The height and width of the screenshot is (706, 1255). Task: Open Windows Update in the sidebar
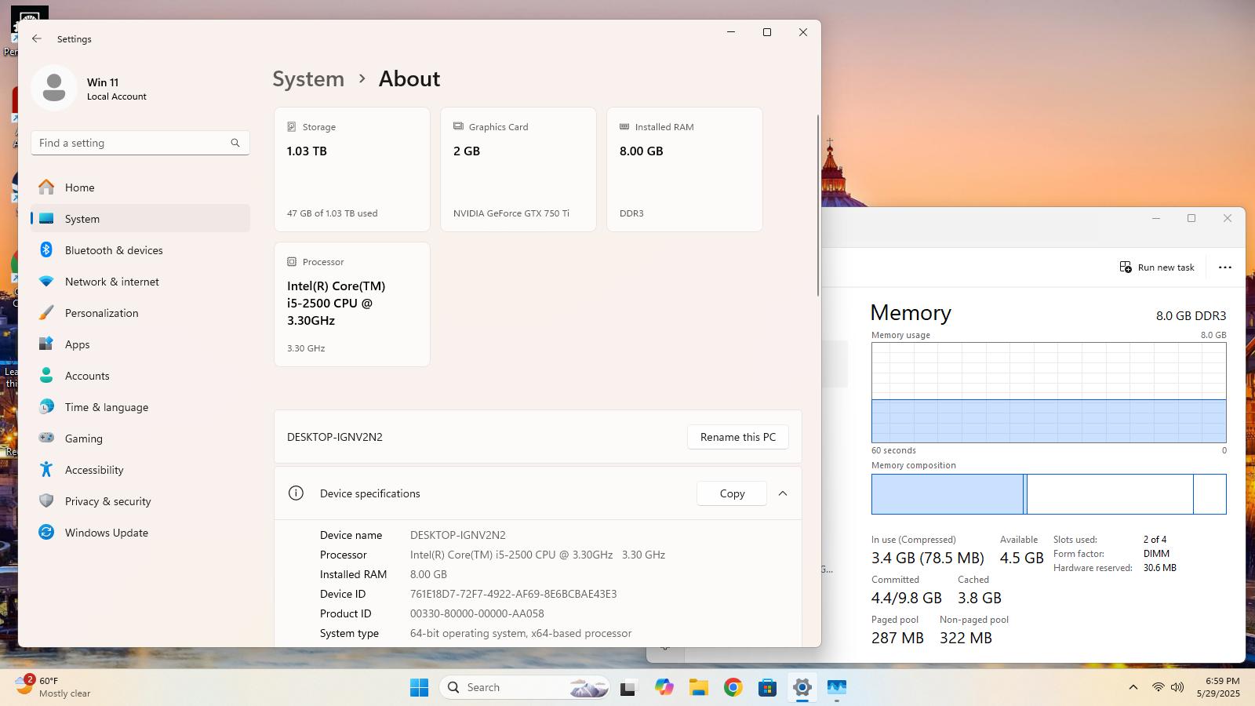[x=140, y=533]
